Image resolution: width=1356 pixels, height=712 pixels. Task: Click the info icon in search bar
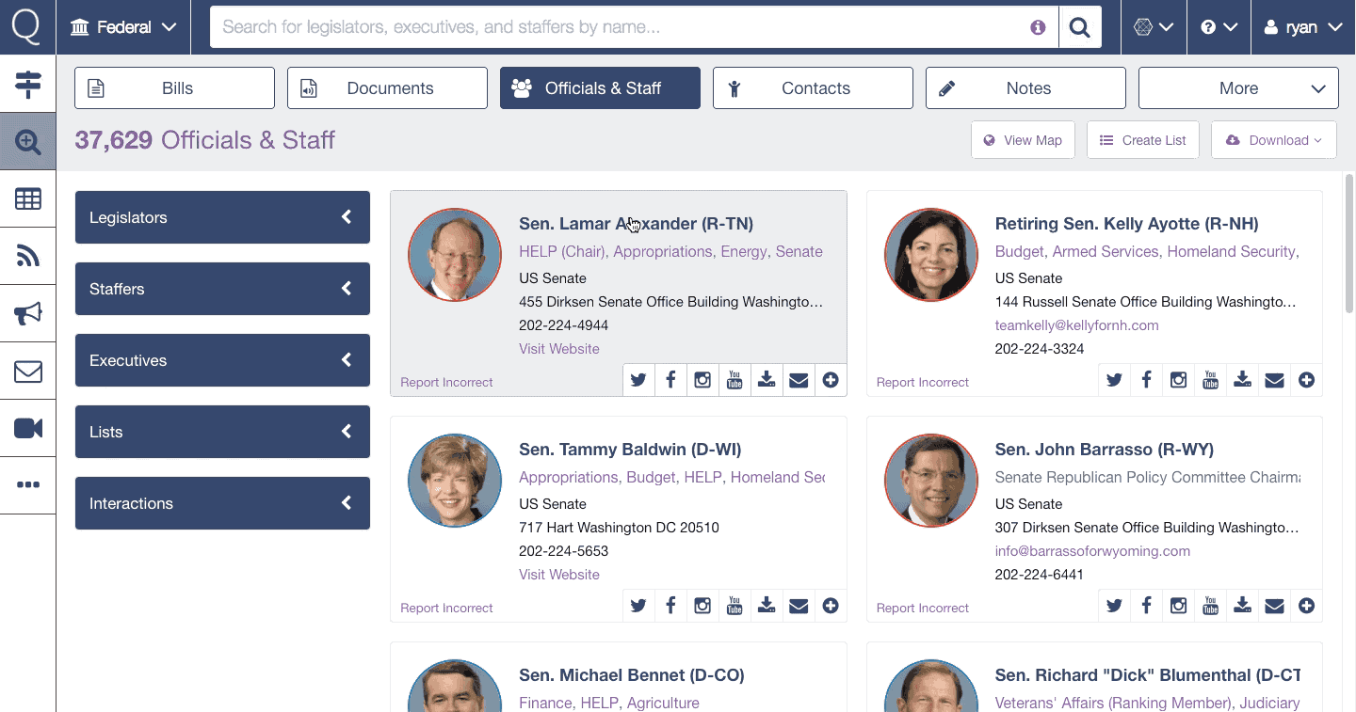click(1038, 27)
